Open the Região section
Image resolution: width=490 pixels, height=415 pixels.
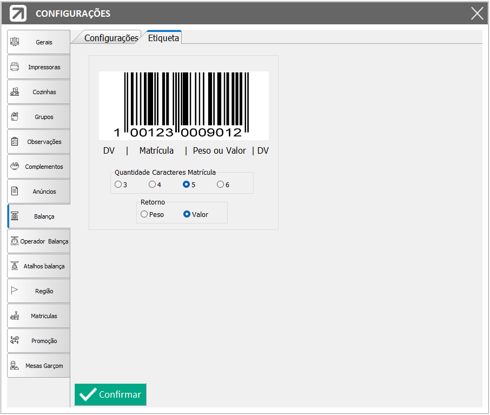click(x=39, y=291)
